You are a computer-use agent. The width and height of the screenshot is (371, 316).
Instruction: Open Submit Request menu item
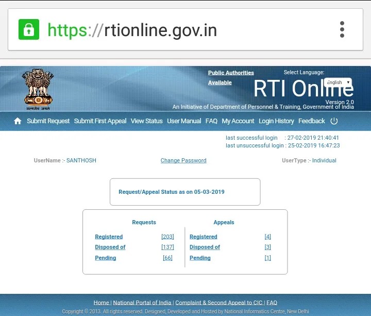click(x=48, y=121)
